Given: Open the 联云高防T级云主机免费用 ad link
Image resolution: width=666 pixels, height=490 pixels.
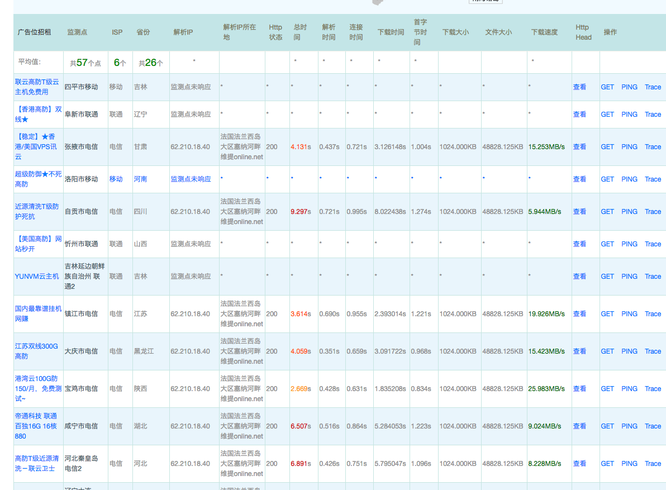Looking at the screenshot, I should coord(37,87).
